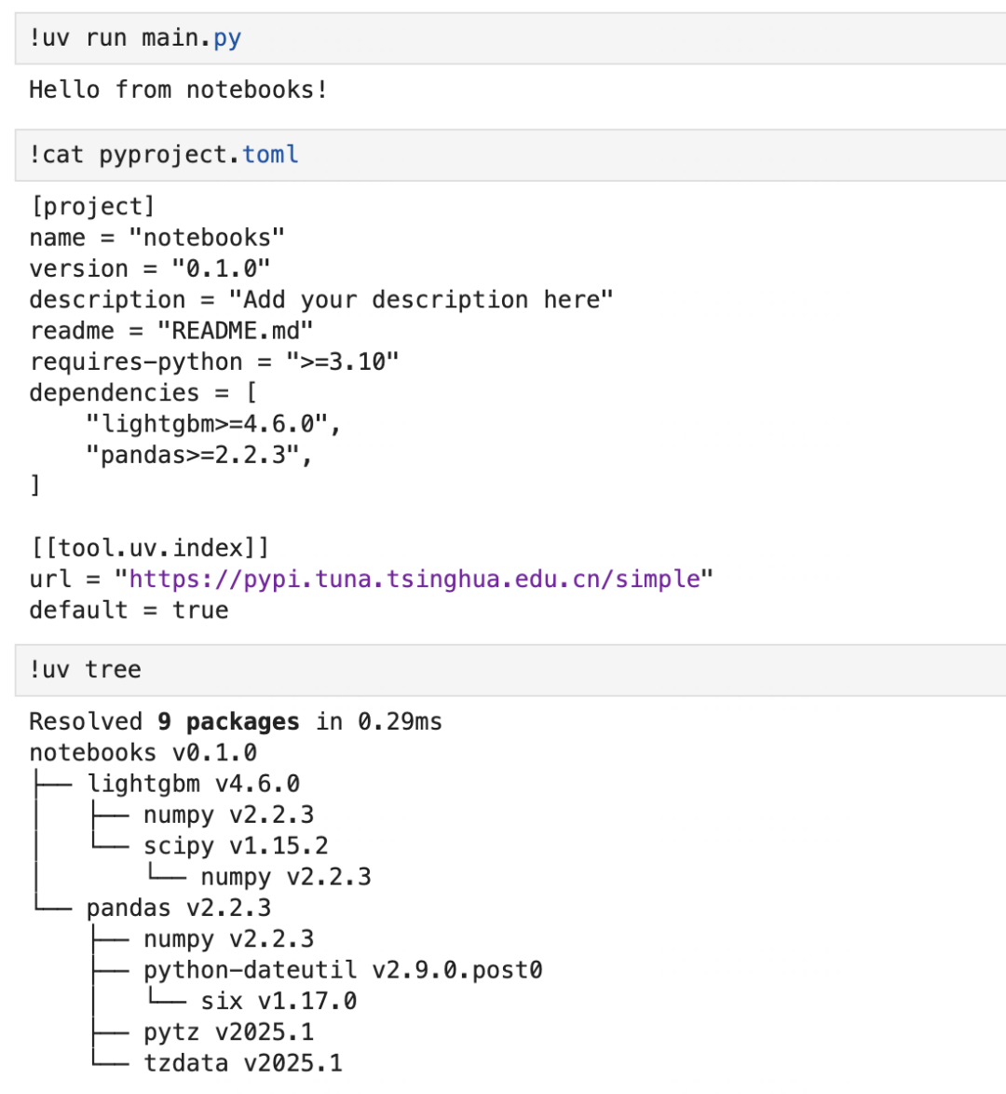This screenshot has height=1094, width=1006.
Task: Click the 'notebooks v0.1.0' root node
Action: [x=143, y=752]
